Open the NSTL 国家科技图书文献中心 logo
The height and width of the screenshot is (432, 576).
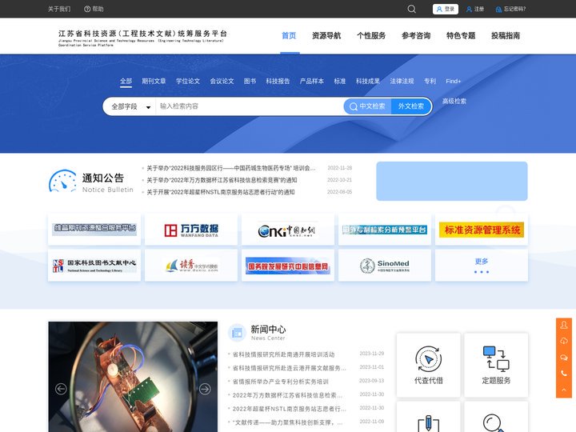pos(94,266)
